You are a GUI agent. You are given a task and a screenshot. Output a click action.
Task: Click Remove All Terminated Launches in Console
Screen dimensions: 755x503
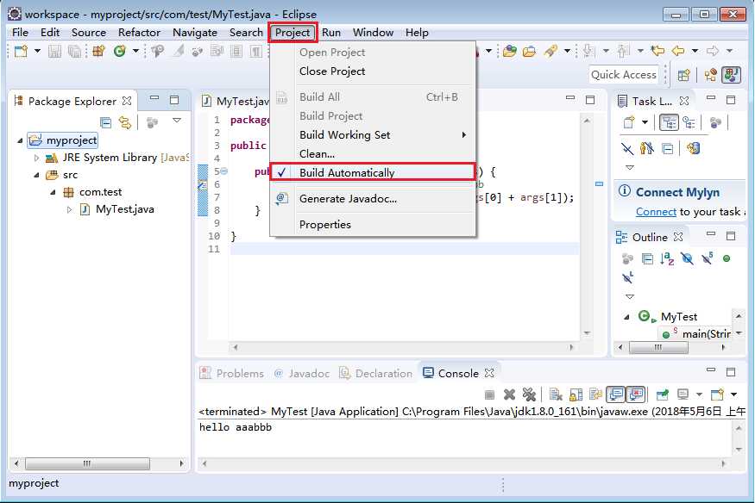(x=529, y=394)
